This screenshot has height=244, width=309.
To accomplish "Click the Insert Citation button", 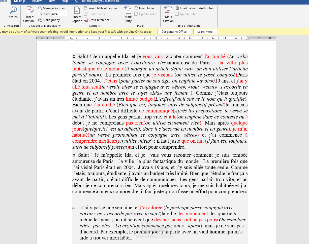I will [x=30, y=15].
